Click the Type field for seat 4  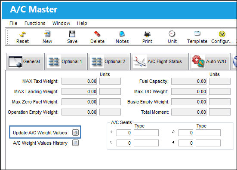click(208, 143)
